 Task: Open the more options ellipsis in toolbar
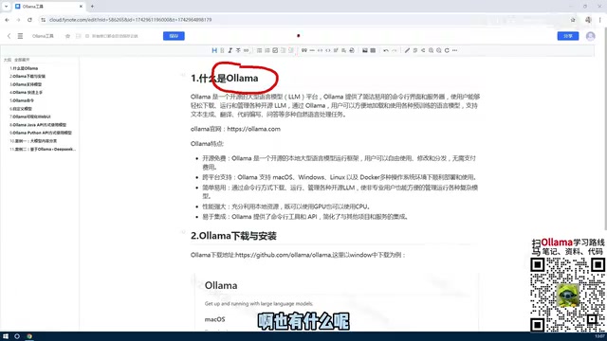click(455, 50)
